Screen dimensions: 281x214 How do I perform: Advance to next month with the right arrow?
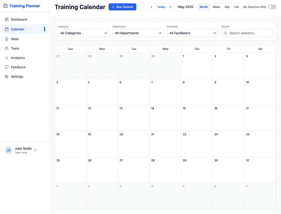click(171, 7)
